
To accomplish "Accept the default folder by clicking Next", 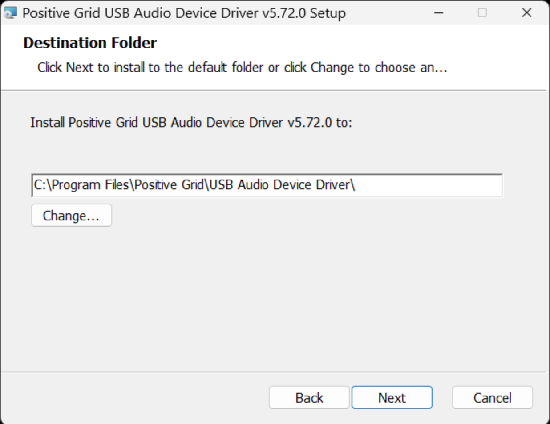I will pyautogui.click(x=392, y=397).
